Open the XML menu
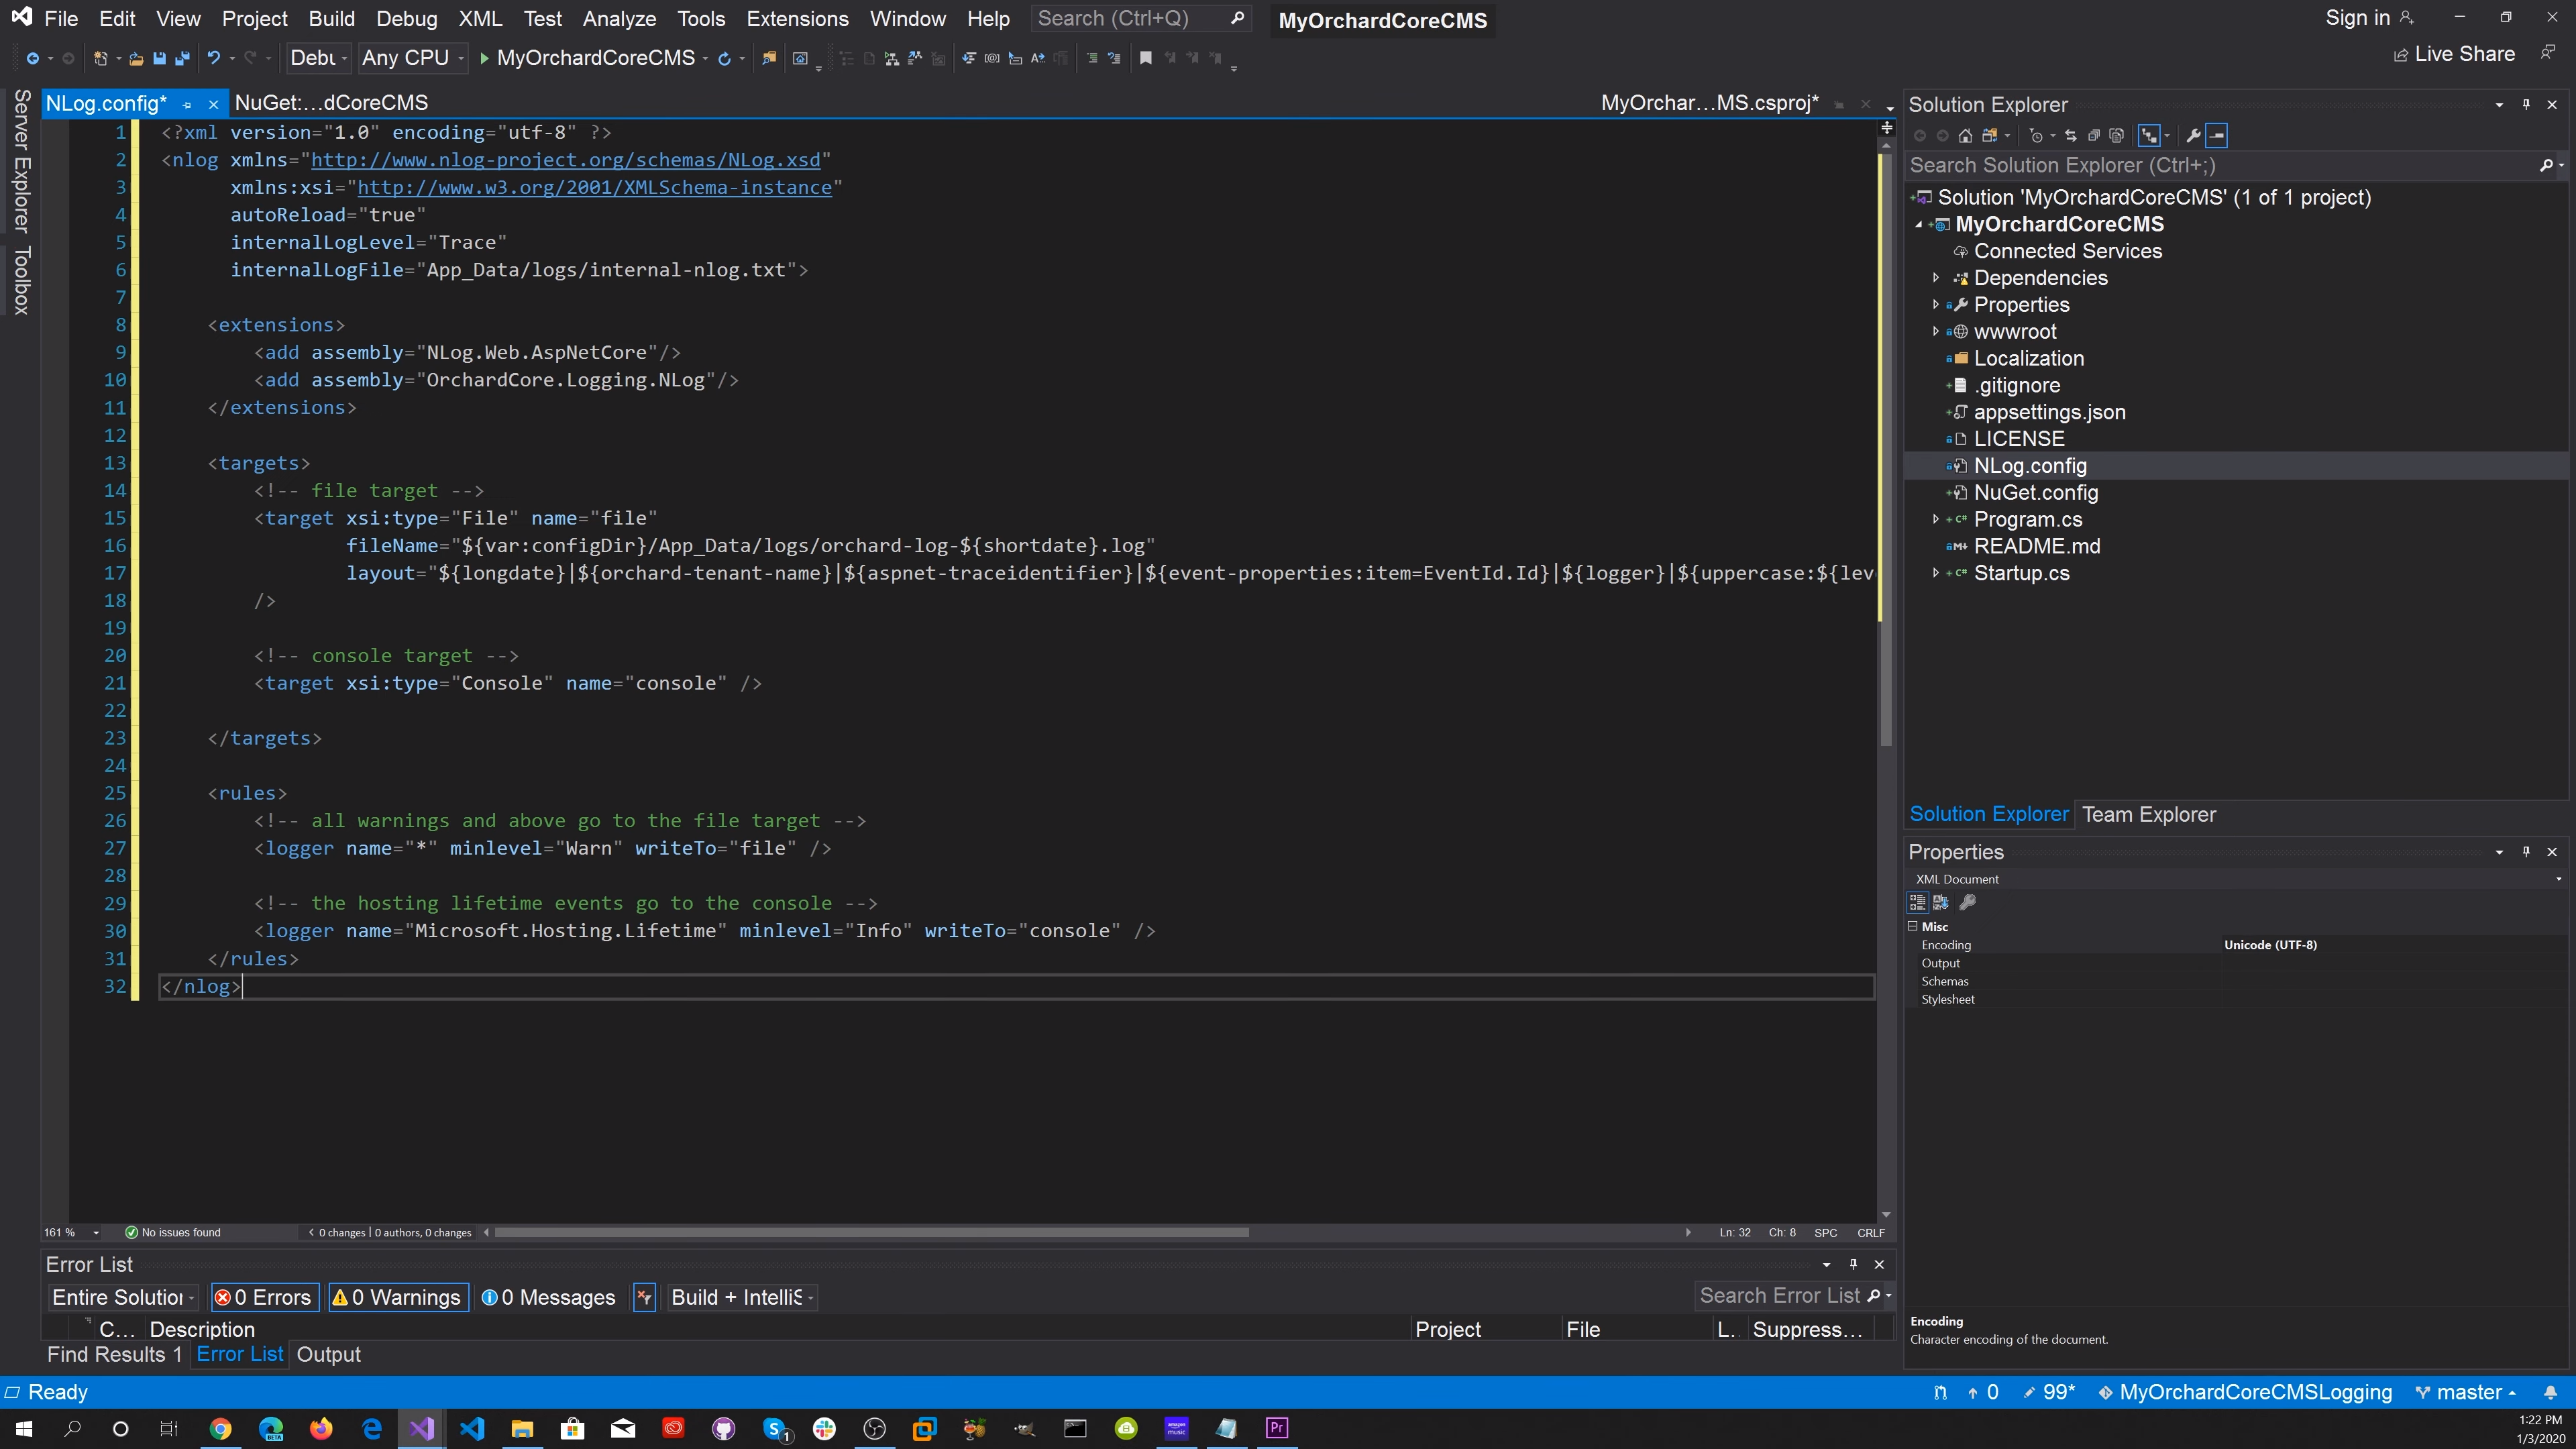This screenshot has width=2576, height=1449. pos(480,18)
